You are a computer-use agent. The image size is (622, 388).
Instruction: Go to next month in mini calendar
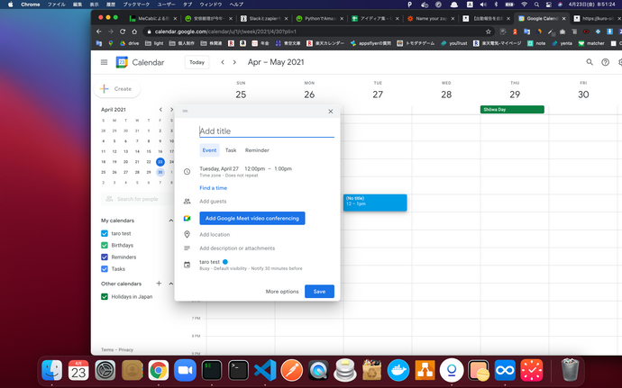pos(171,110)
